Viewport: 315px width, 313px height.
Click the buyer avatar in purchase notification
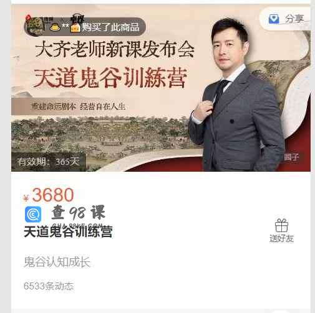(35, 26)
